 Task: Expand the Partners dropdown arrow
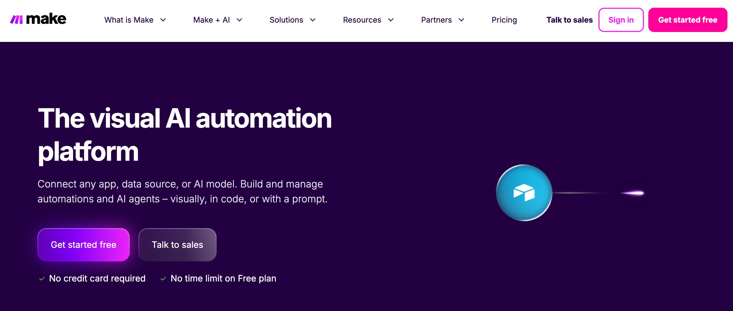tap(462, 20)
